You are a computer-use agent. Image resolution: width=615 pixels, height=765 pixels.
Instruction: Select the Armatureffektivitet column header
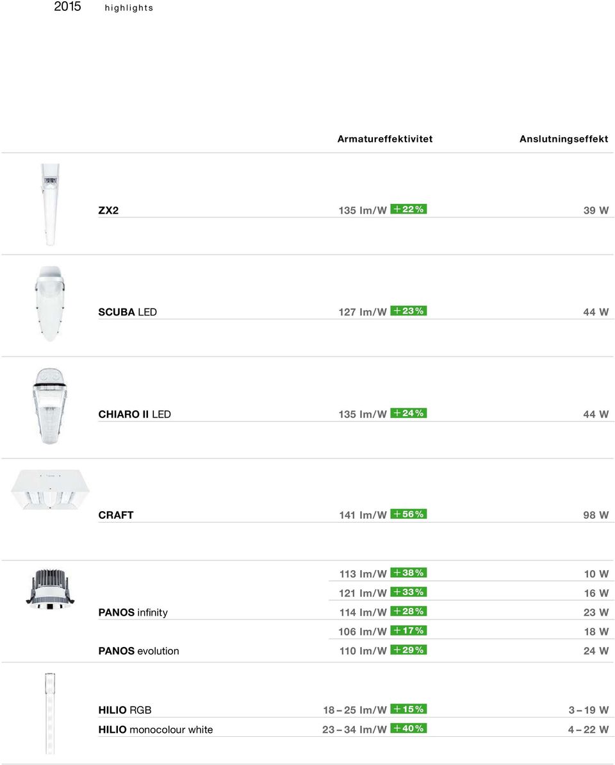385,139
